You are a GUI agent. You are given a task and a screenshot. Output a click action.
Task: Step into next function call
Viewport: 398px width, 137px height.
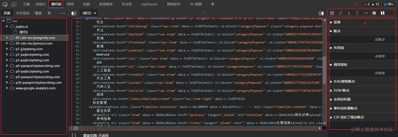click(x=349, y=13)
